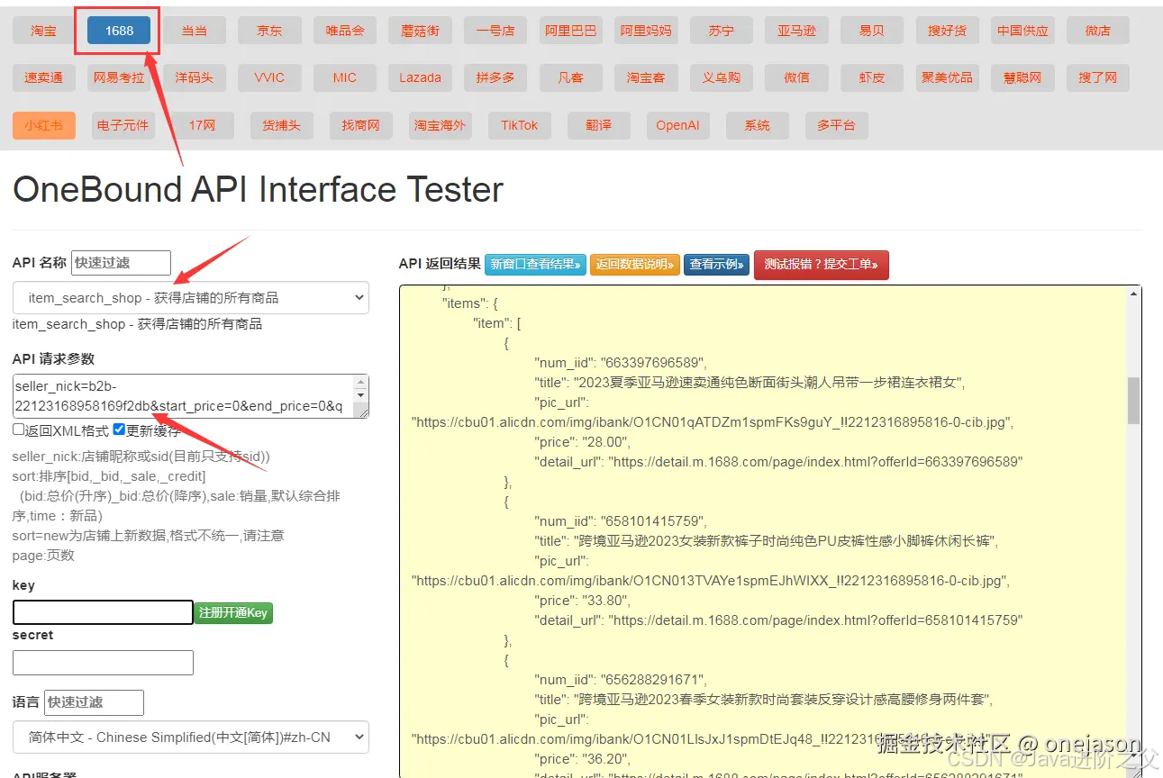Viewport: 1163px width, 778px height.
Task: Click the 注册开通Key button
Action: tap(233, 612)
